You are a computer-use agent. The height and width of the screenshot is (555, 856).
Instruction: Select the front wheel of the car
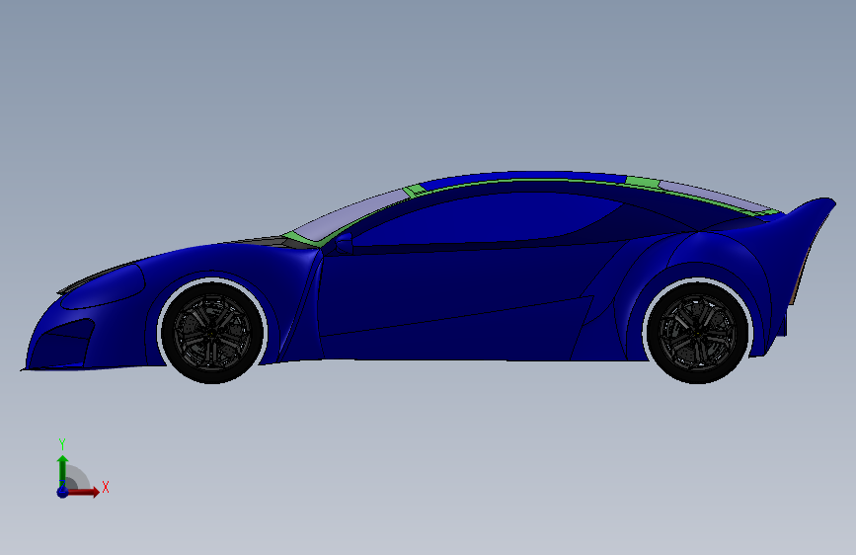click(213, 332)
